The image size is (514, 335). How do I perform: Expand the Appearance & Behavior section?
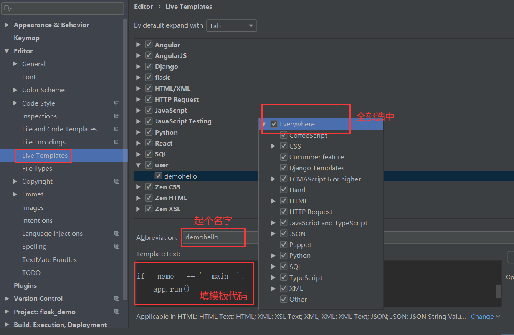[6, 25]
